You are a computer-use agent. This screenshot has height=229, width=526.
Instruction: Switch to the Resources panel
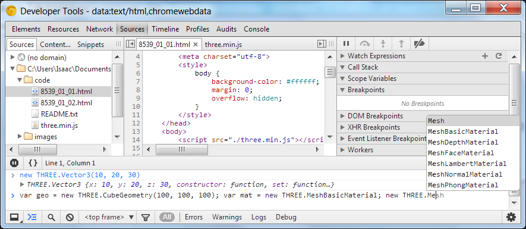click(63, 29)
